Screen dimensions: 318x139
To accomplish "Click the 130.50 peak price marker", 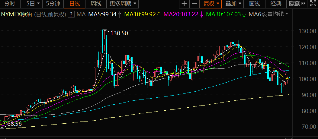I will (119, 33).
